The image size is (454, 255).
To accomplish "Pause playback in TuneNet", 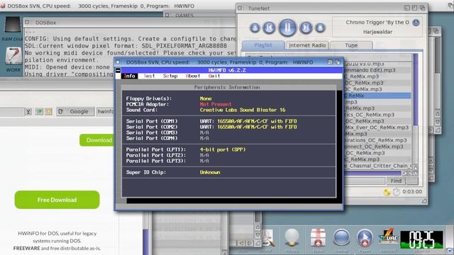I will tap(287, 28).
